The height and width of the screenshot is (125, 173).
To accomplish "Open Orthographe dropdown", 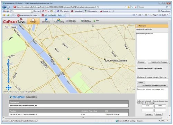I will point(92,11).
